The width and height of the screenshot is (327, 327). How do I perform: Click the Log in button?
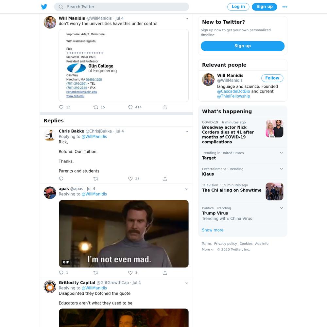point(238,7)
